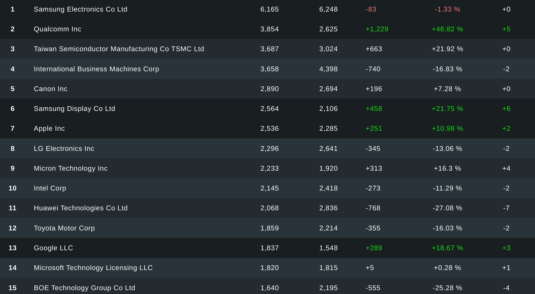Click the -16.83 % percentage cell
Viewport: 535px width, 294px height.
pyautogui.click(x=447, y=69)
